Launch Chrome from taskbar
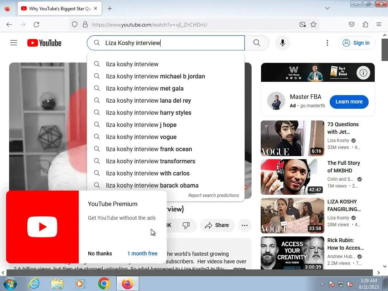The width and height of the screenshot is (388, 291). coord(104,283)
